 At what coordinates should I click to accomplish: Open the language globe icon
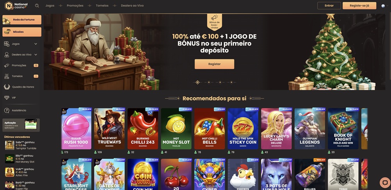coord(383,6)
